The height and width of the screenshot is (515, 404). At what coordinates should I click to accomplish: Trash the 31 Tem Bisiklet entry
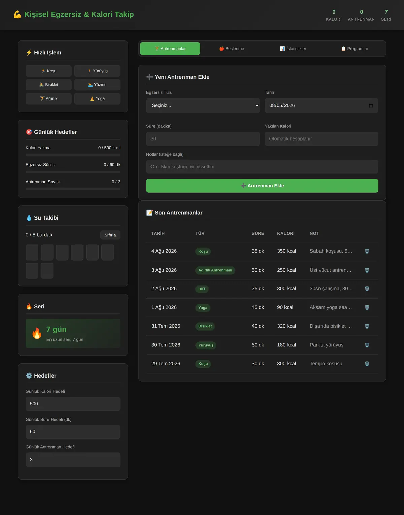point(367,326)
